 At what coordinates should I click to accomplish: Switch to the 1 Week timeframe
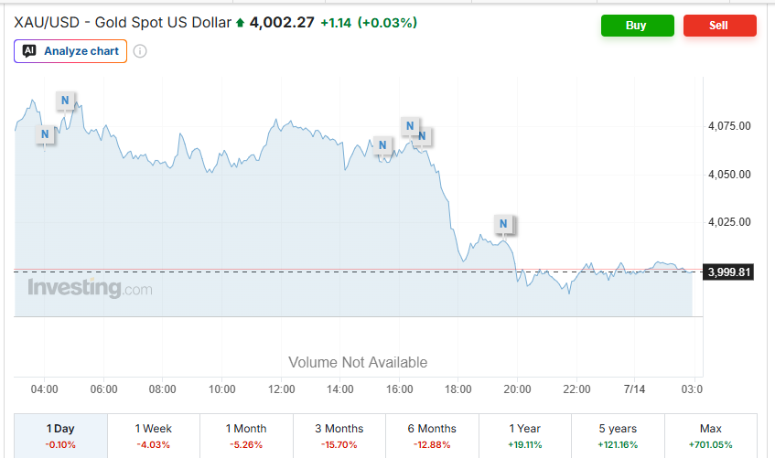(x=154, y=436)
